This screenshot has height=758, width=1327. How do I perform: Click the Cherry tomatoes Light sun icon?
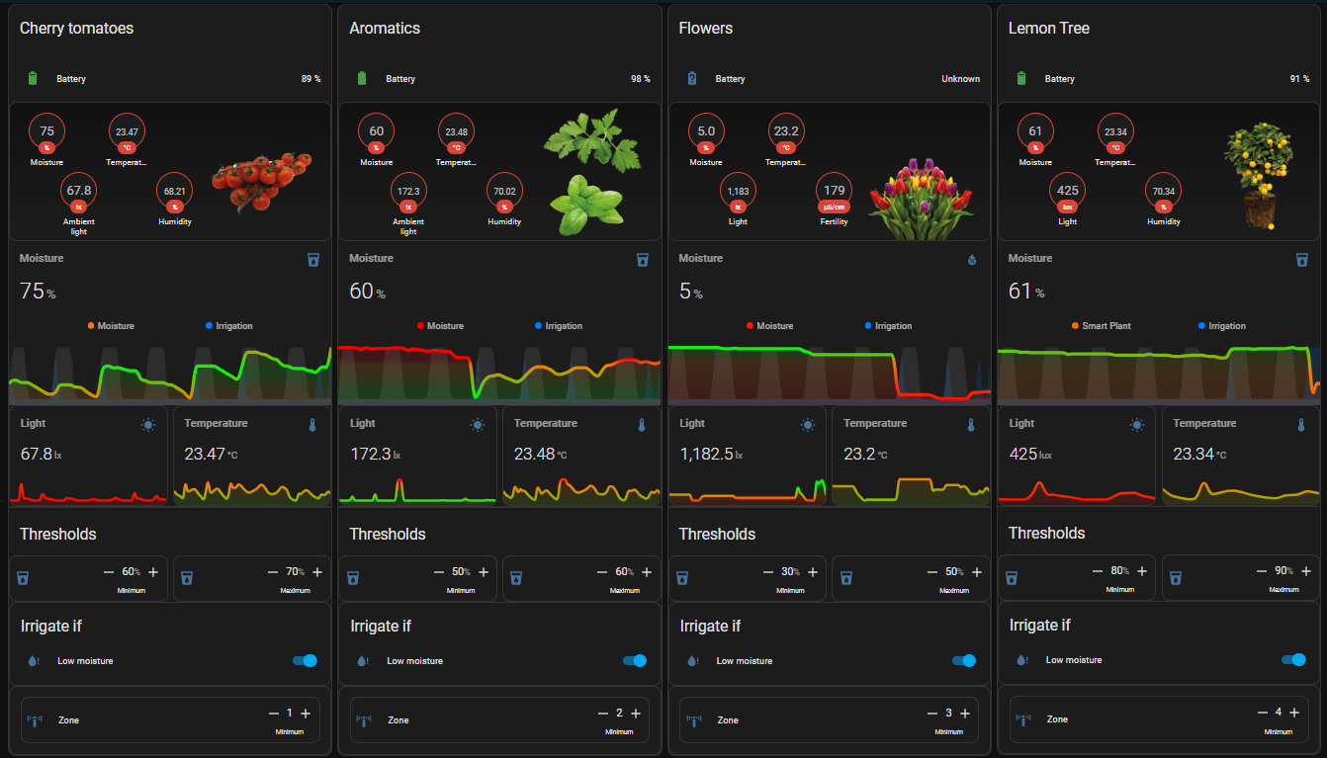(148, 425)
